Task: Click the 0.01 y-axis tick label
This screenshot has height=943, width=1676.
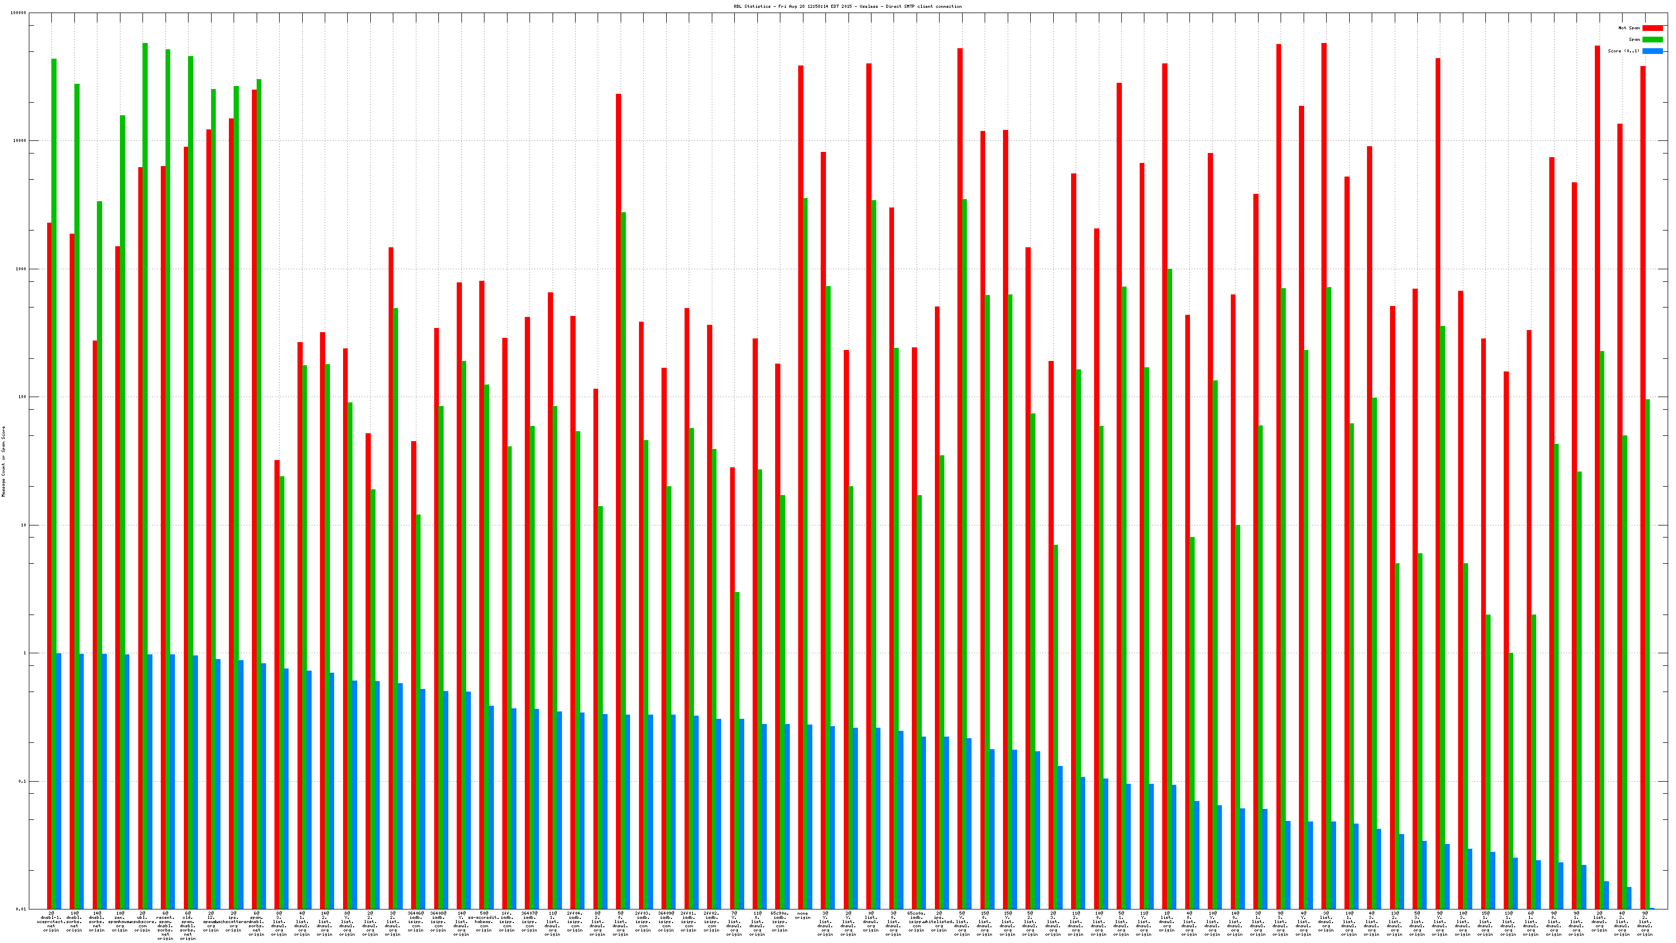Action: click(x=21, y=909)
